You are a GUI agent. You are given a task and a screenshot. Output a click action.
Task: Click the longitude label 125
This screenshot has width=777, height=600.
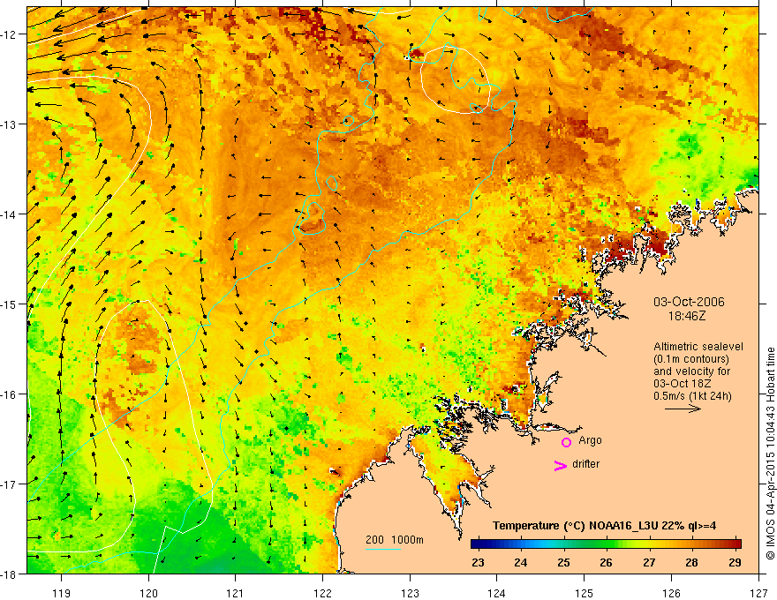tap(585, 593)
